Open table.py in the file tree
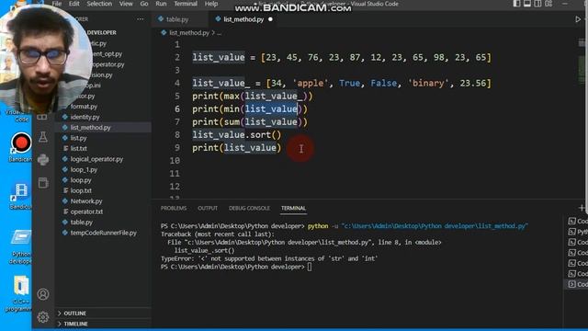The height and width of the screenshot is (331, 588). (82, 223)
